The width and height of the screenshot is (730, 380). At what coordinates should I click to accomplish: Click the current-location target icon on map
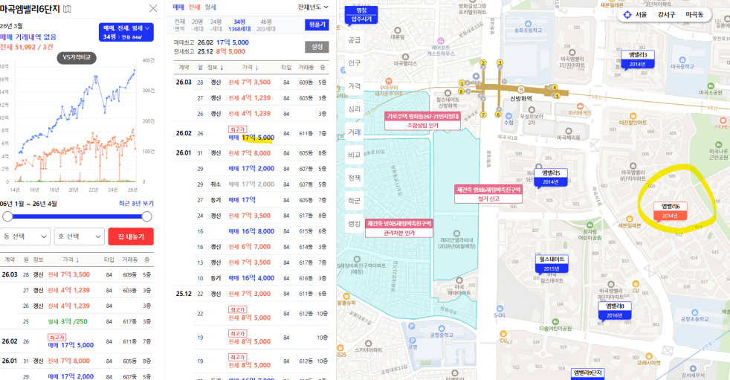coord(627,15)
